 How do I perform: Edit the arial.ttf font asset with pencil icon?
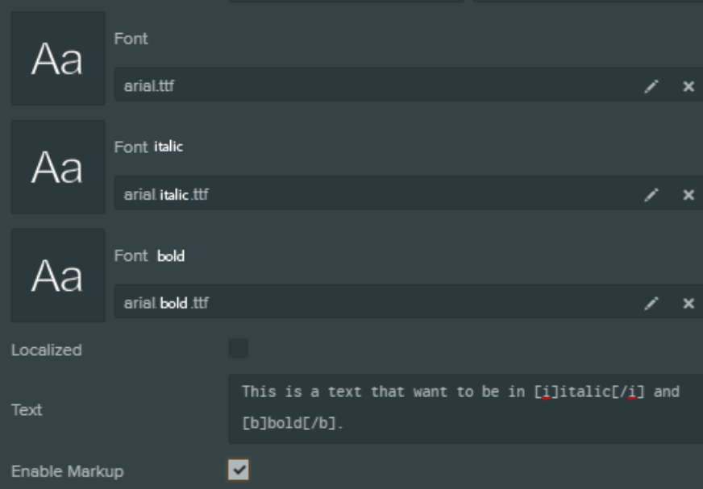(x=651, y=86)
